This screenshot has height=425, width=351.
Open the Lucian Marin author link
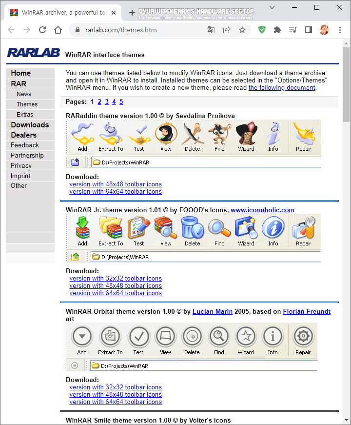[x=213, y=312]
